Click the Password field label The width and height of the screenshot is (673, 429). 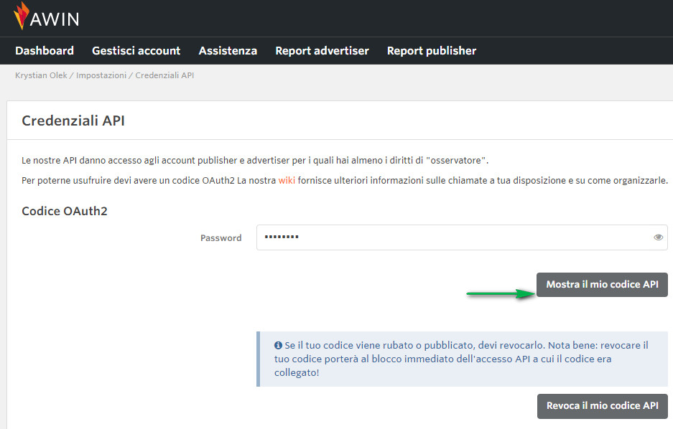tap(221, 238)
